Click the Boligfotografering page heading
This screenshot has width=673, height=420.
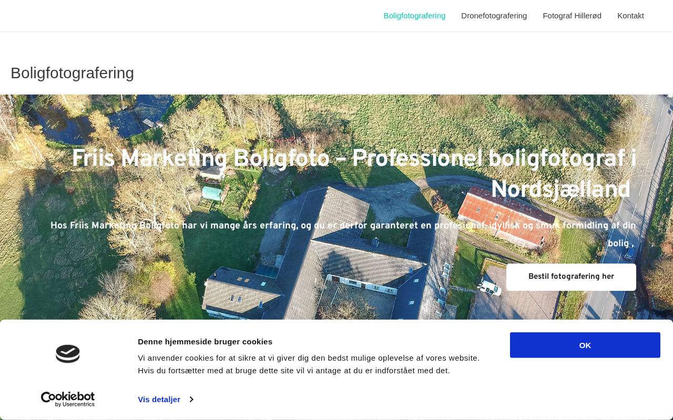click(x=72, y=73)
